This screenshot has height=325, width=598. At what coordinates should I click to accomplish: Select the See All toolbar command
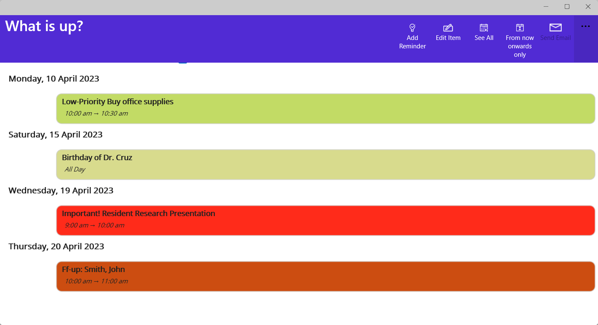[x=483, y=37]
